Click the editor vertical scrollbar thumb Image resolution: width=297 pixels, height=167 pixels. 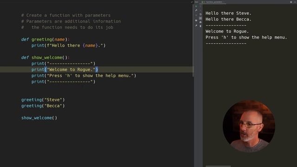click(193, 41)
